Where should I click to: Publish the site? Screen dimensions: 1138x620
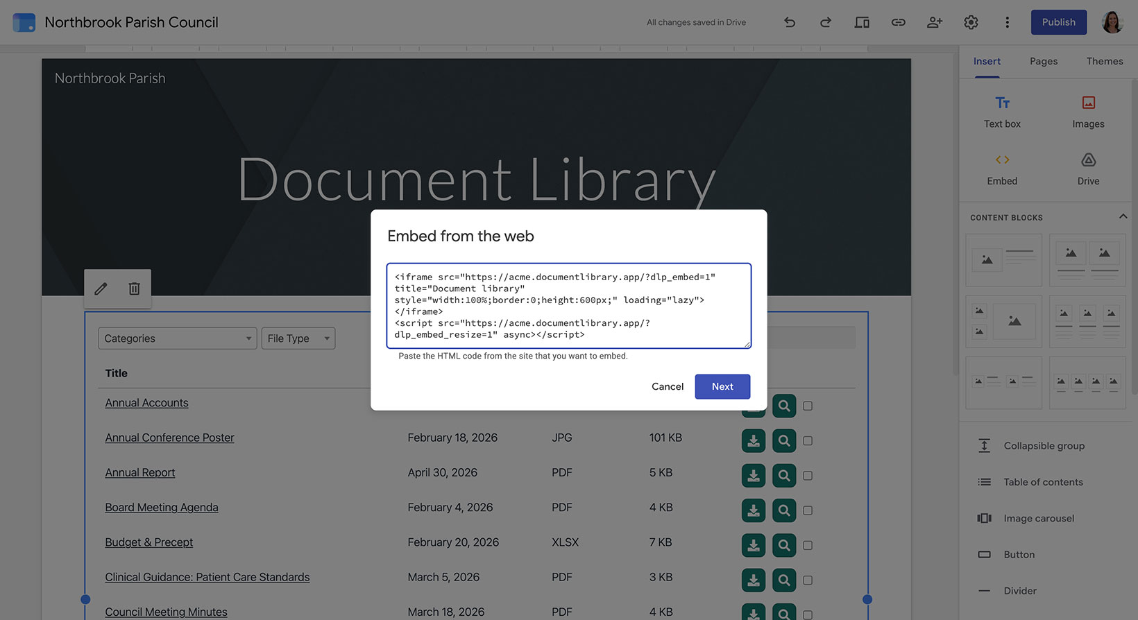1059,22
